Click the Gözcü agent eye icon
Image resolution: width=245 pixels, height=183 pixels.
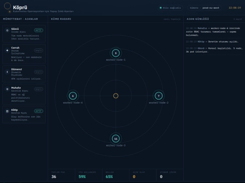pyautogui.click(x=7, y=30)
